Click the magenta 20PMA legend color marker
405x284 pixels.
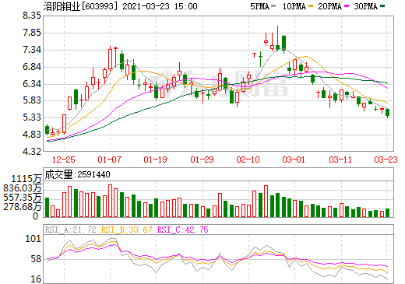click(347, 6)
